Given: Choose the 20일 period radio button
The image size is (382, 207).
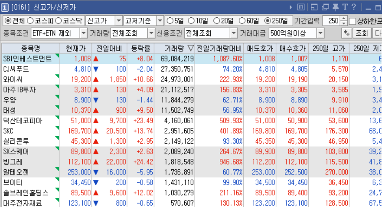Looking at the screenshot, I should (x=216, y=21).
